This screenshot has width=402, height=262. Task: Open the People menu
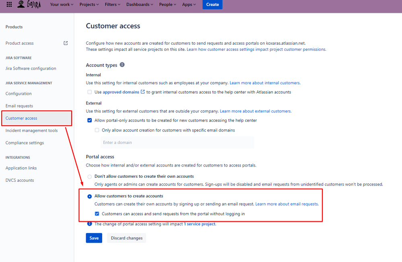click(x=167, y=4)
